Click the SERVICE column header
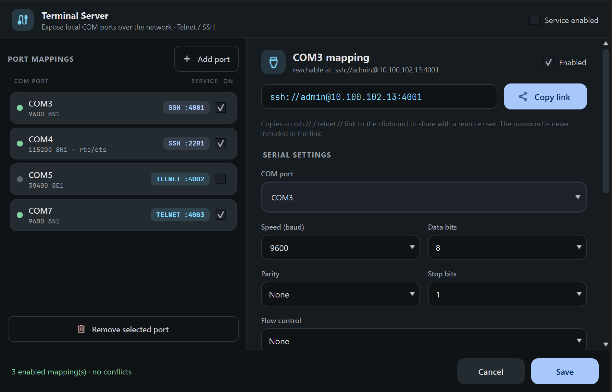 [x=205, y=81]
